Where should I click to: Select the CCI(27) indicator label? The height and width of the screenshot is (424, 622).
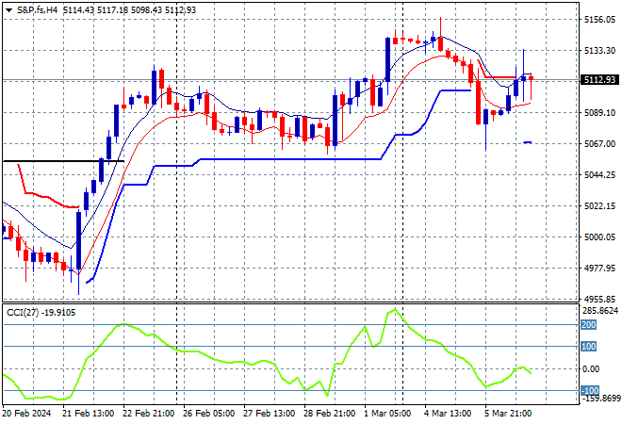pos(22,310)
